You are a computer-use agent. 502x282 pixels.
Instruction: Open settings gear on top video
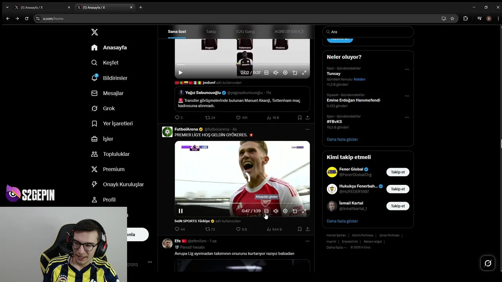pyautogui.click(x=285, y=72)
